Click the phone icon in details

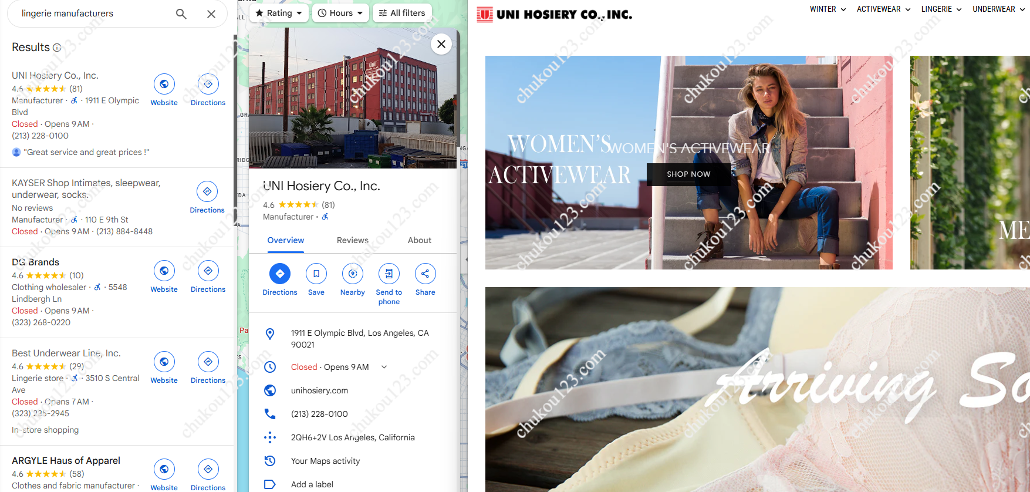[270, 414]
